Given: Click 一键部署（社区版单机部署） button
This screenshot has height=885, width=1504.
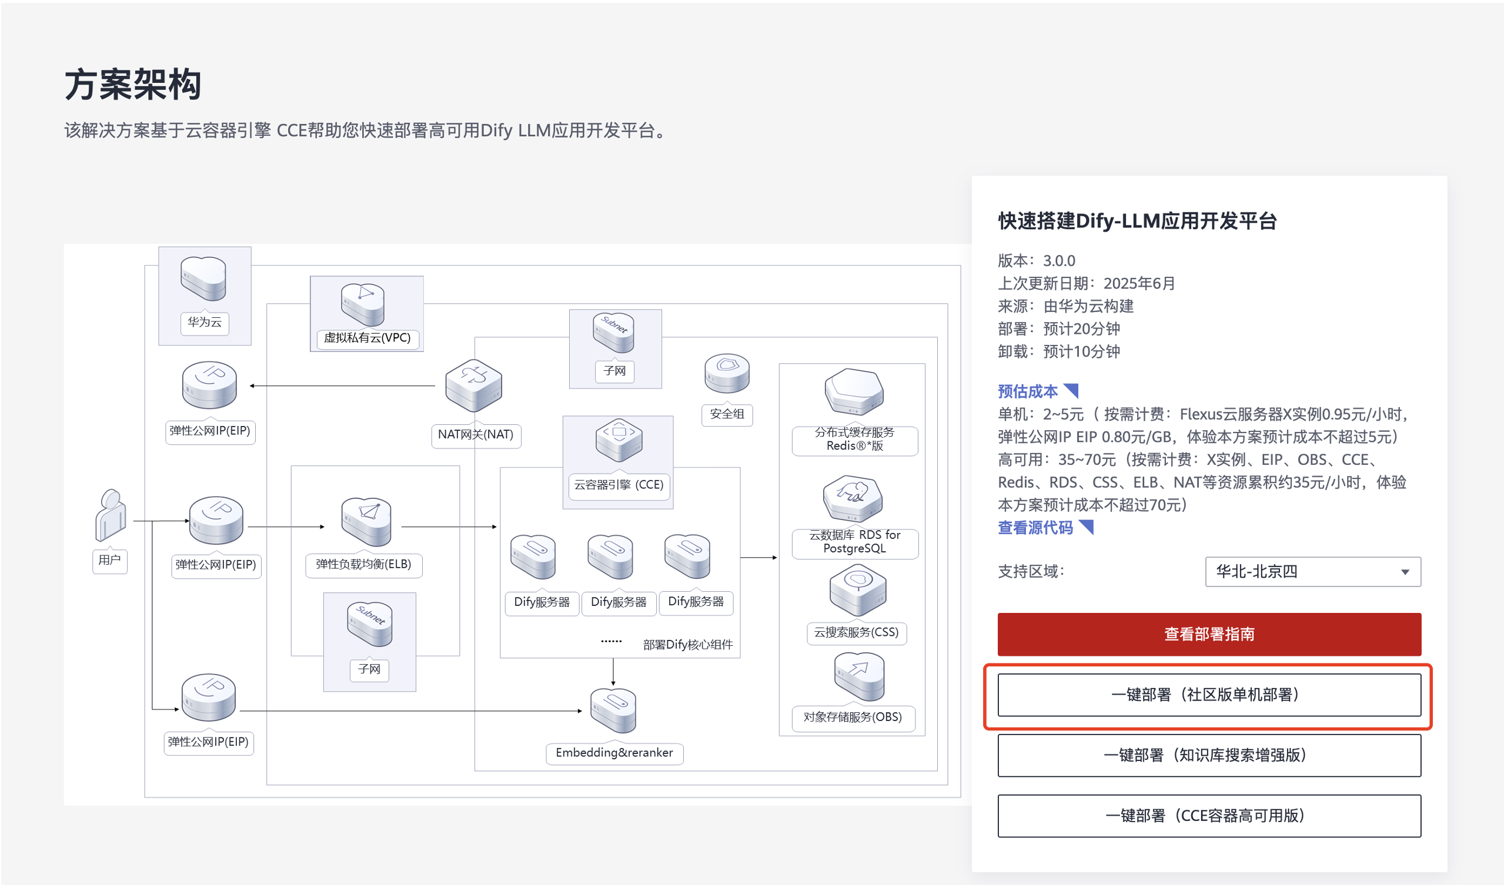Looking at the screenshot, I should (x=1209, y=695).
